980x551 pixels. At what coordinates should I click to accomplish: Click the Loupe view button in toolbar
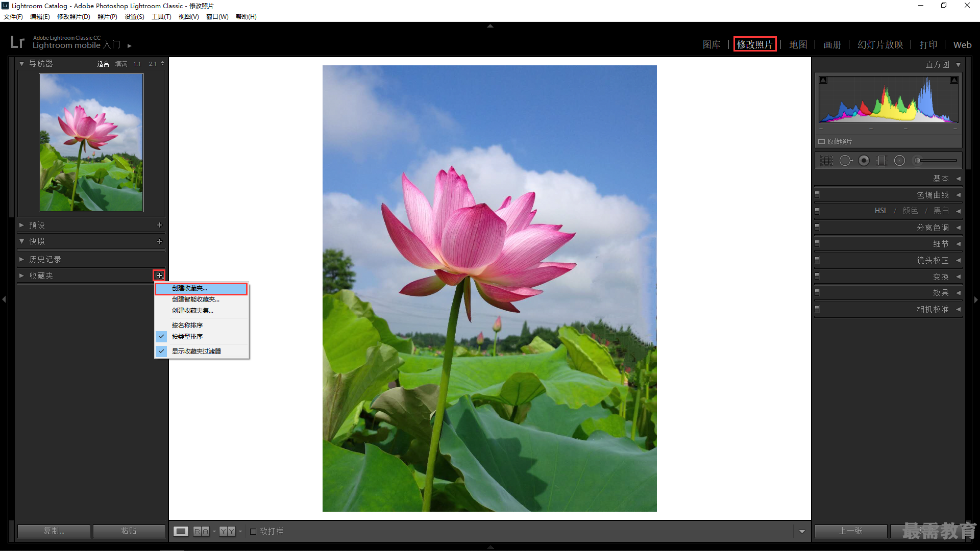[x=181, y=531]
